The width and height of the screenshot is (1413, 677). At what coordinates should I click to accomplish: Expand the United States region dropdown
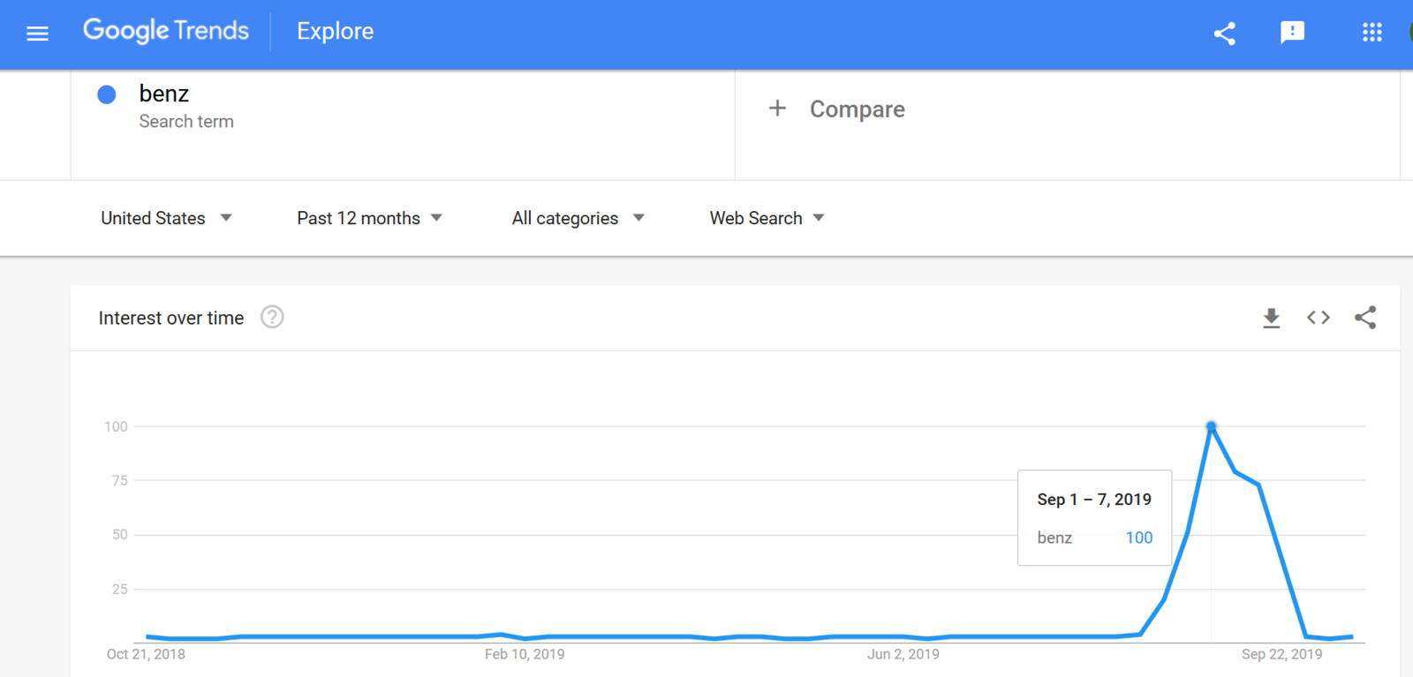(x=166, y=218)
